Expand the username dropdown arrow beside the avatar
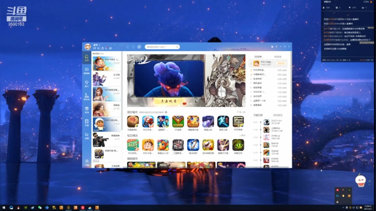This screenshot has height=211, width=376. pyautogui.click(x=99, y=45)
